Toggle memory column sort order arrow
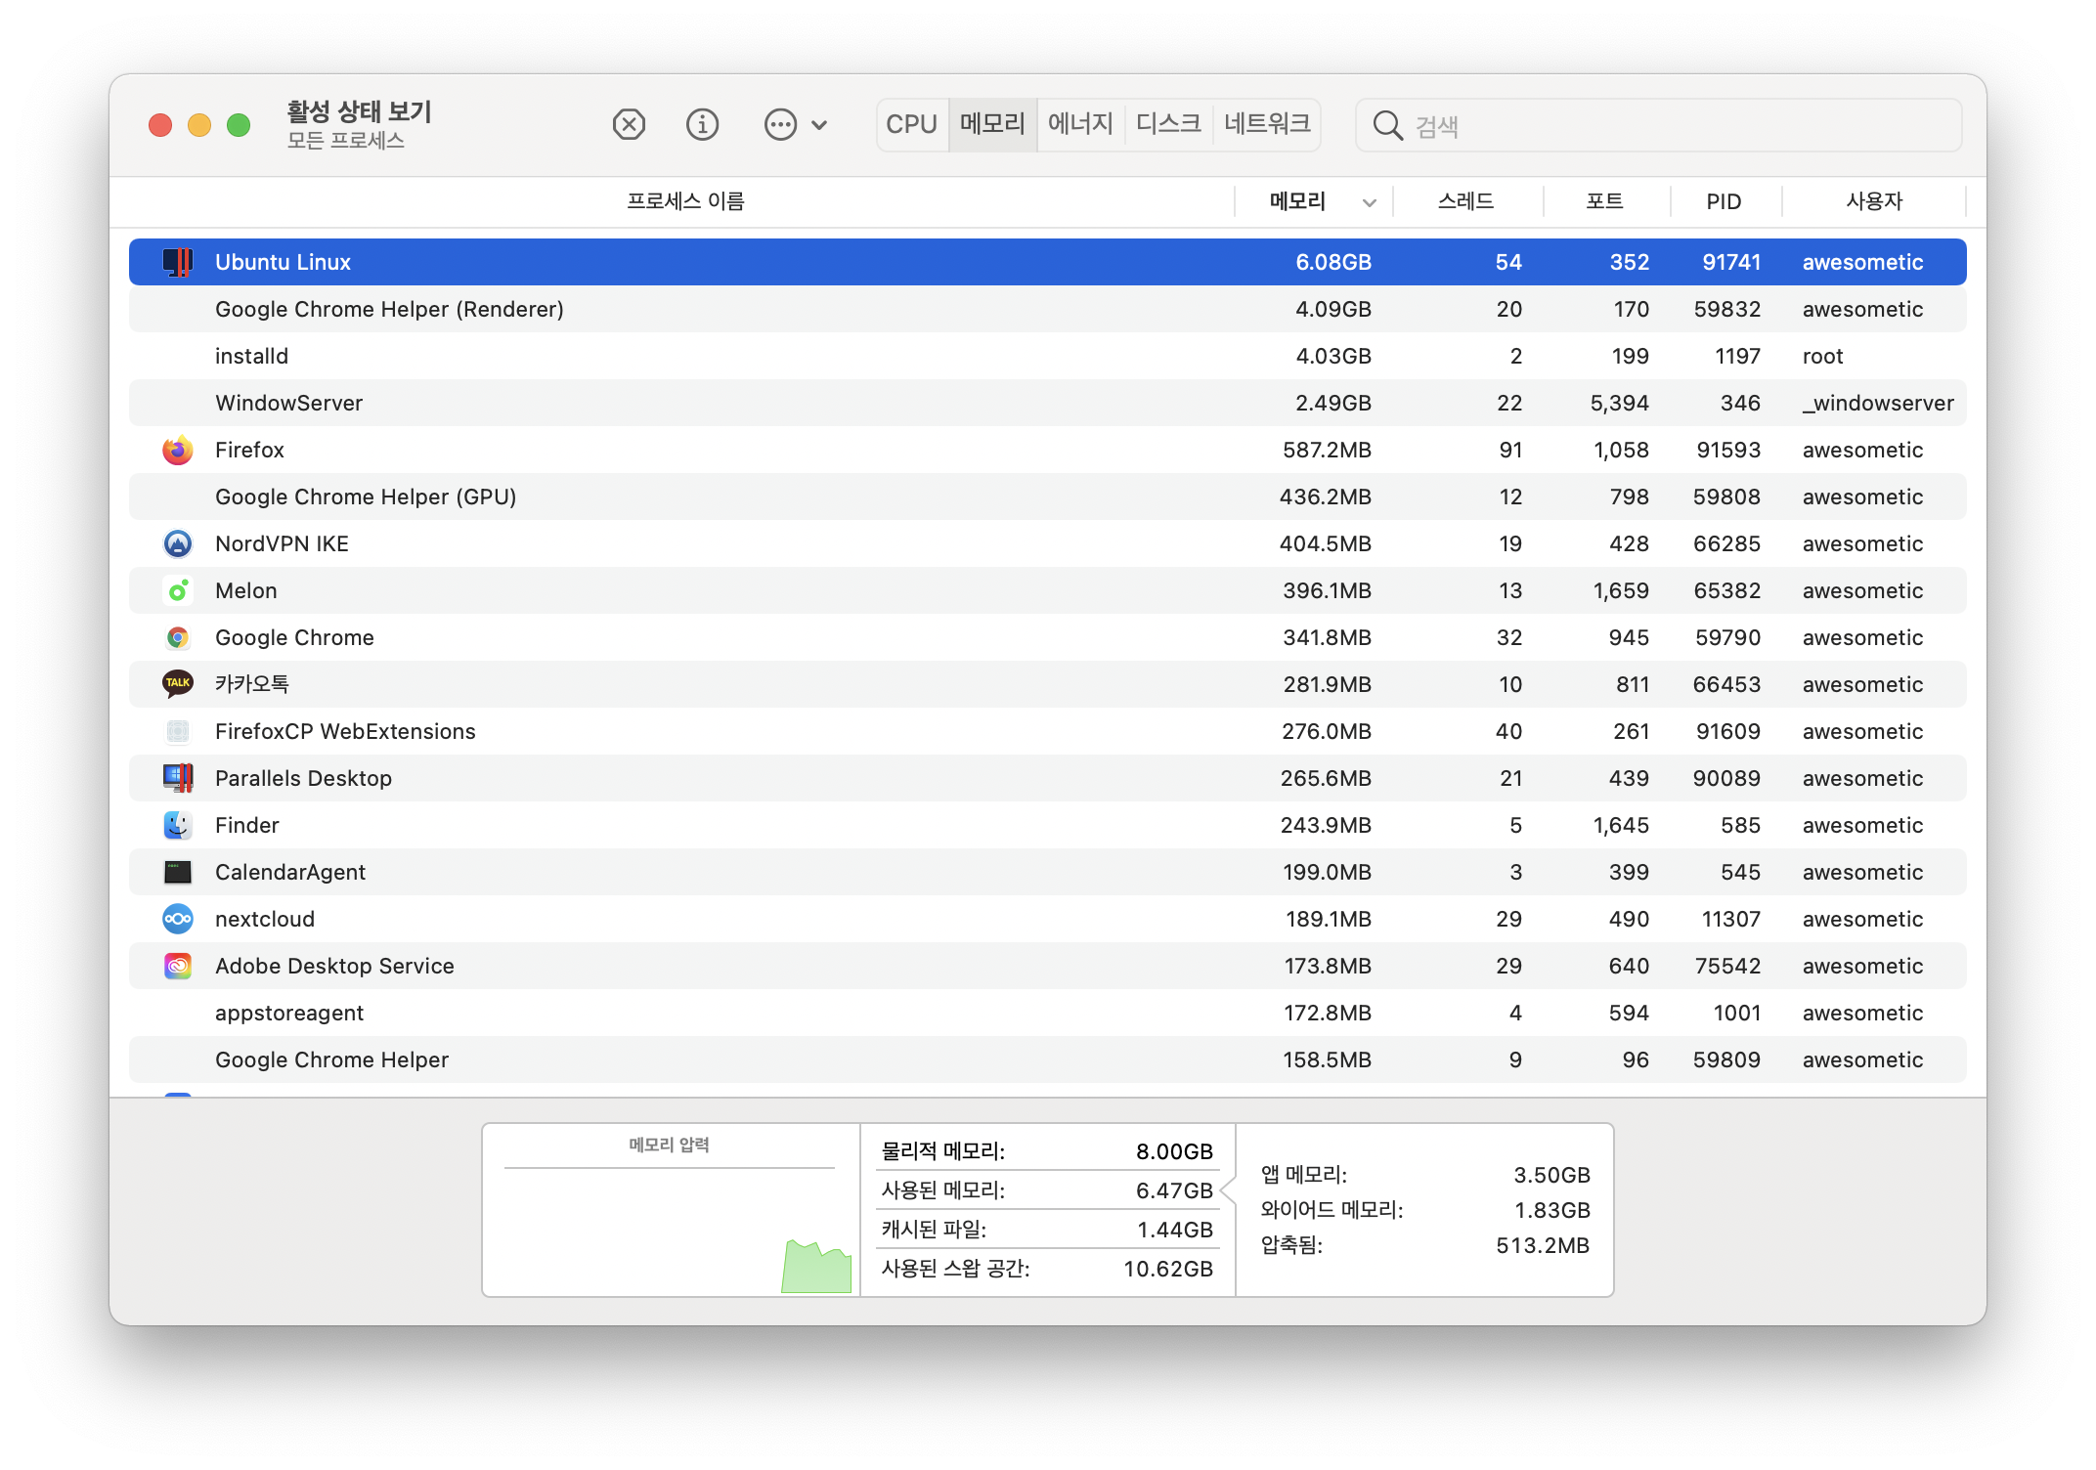 1369,202
